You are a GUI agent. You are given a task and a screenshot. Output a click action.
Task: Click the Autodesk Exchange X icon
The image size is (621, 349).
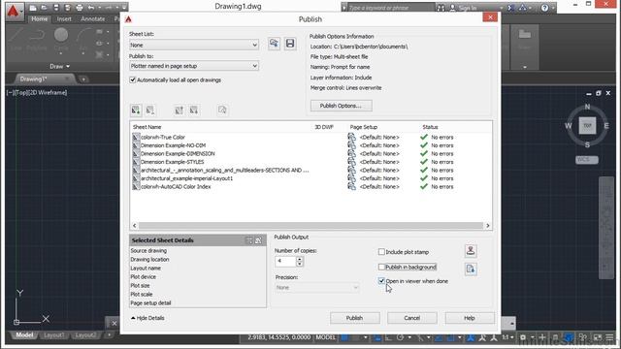511,8
